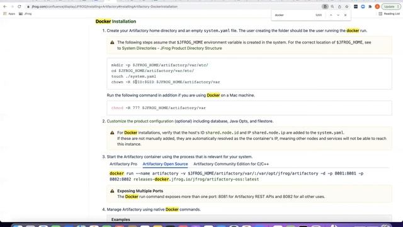Click the omnibox page action icon left of zoom
The width and height of the screenshot is (403, 227).
pos(325,7)
